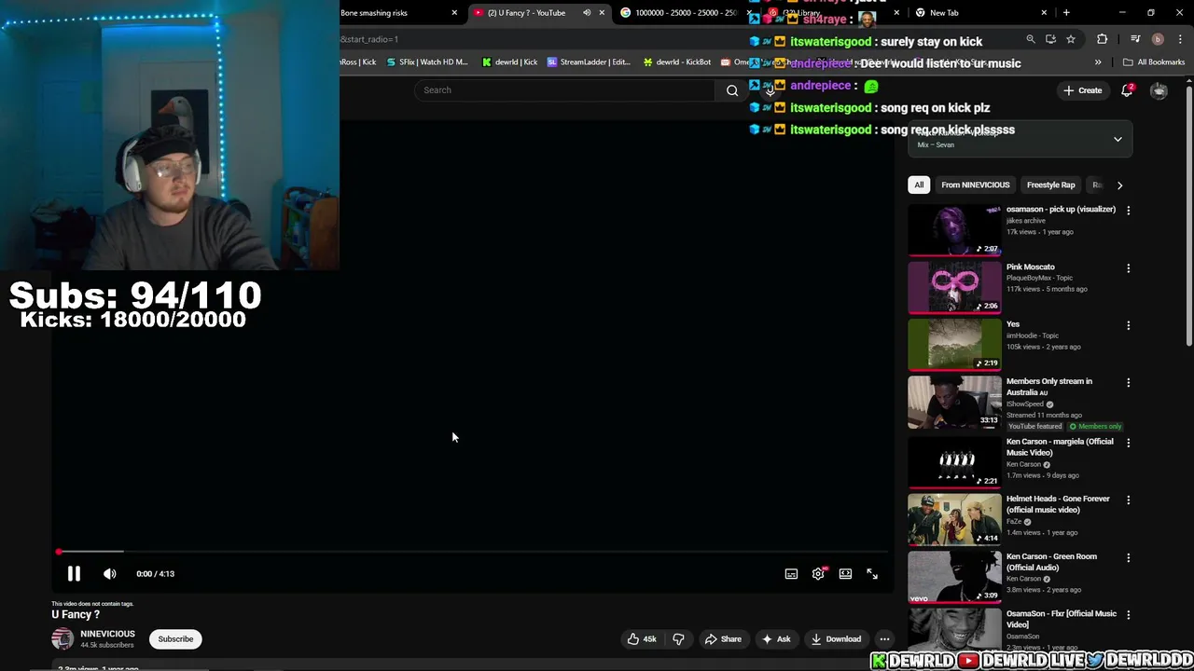Viewport: 1194px width, 671px height.
Task: Bookmark this page with the star icon
Action: 1071,39
